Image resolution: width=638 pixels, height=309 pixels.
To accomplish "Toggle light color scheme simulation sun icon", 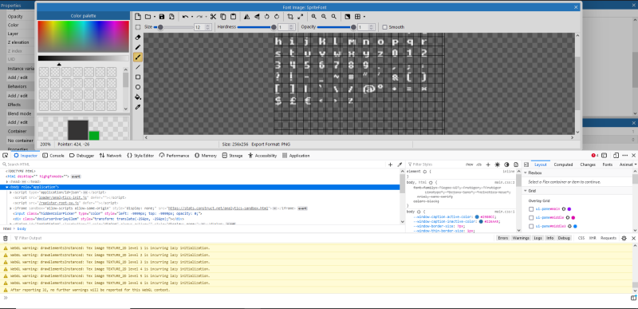I will pyautogui.click(x=497, y=164).
